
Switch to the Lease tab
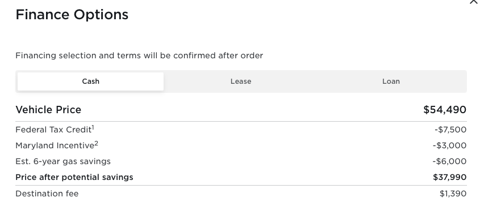(x=241, y=81)
